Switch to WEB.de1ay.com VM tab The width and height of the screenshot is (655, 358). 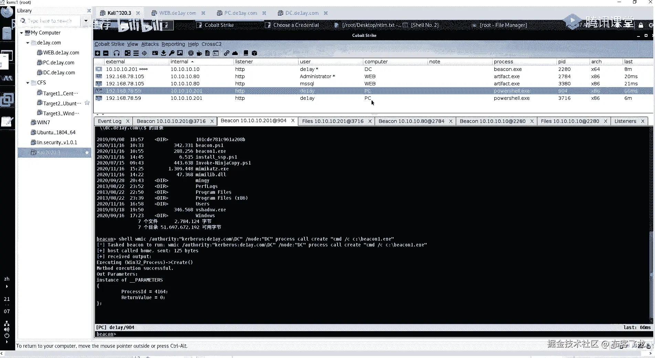[178, 13]
